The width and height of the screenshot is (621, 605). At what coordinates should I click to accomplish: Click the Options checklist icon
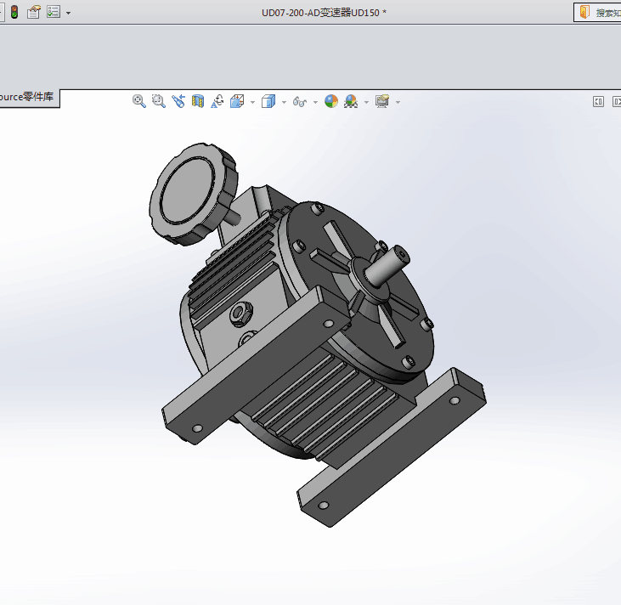pyautogui.click(x=54, y=12)
